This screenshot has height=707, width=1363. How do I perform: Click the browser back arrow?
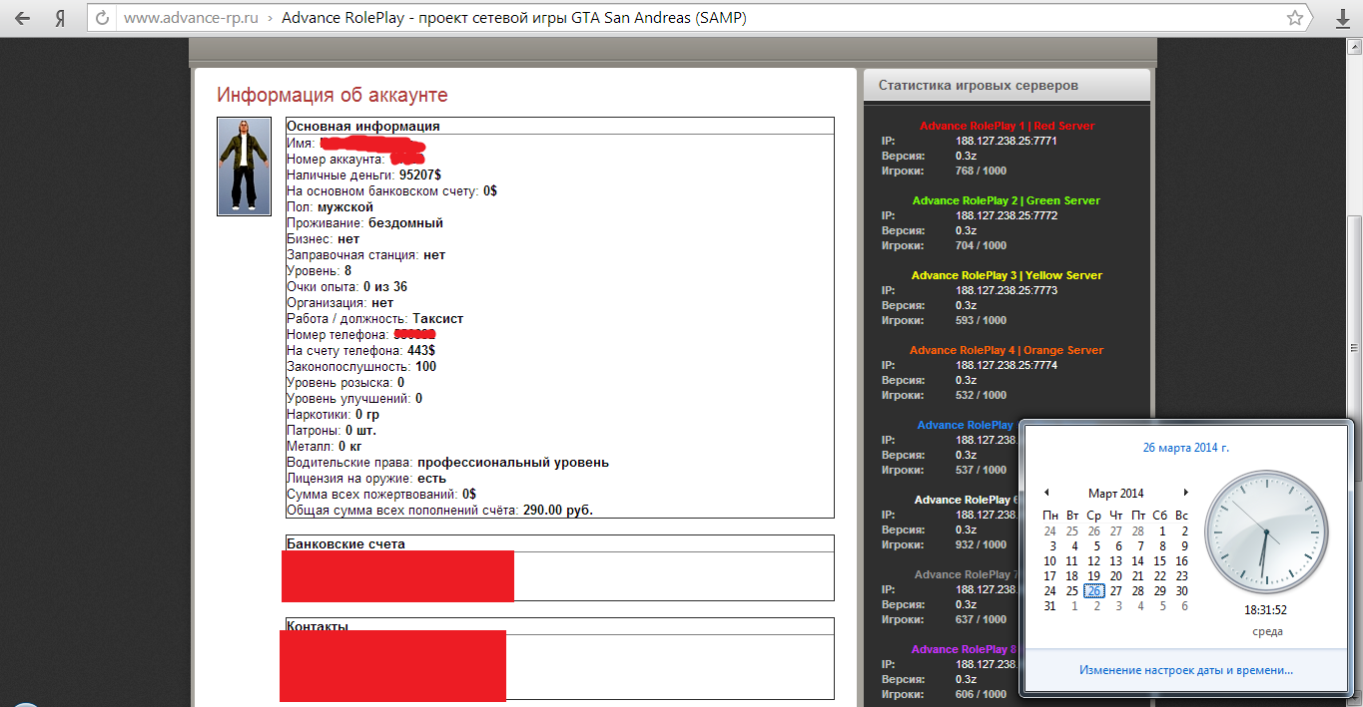[x=23, y=18]
